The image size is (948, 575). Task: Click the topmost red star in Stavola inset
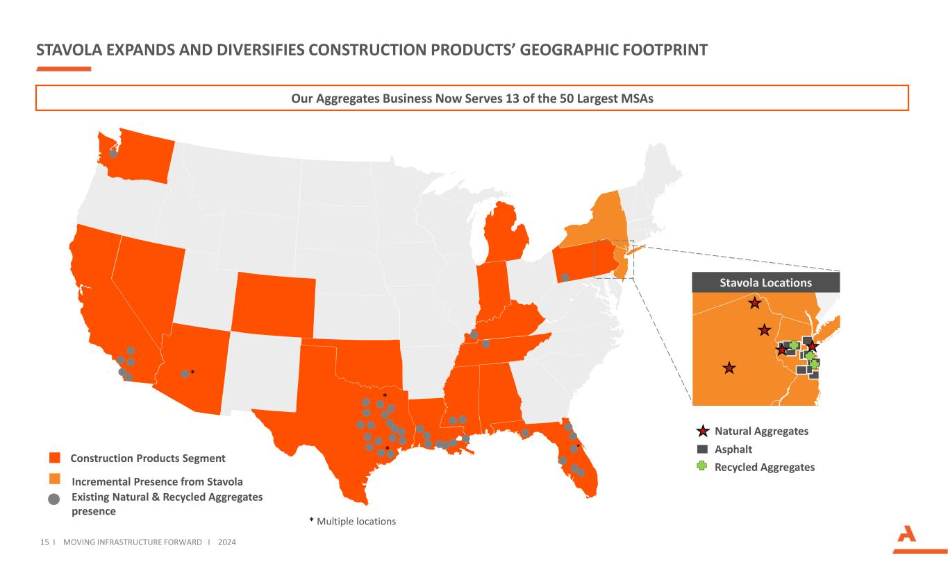[754, 303]
